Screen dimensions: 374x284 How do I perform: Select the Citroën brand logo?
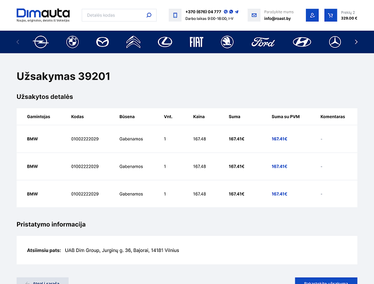point(133,42)
